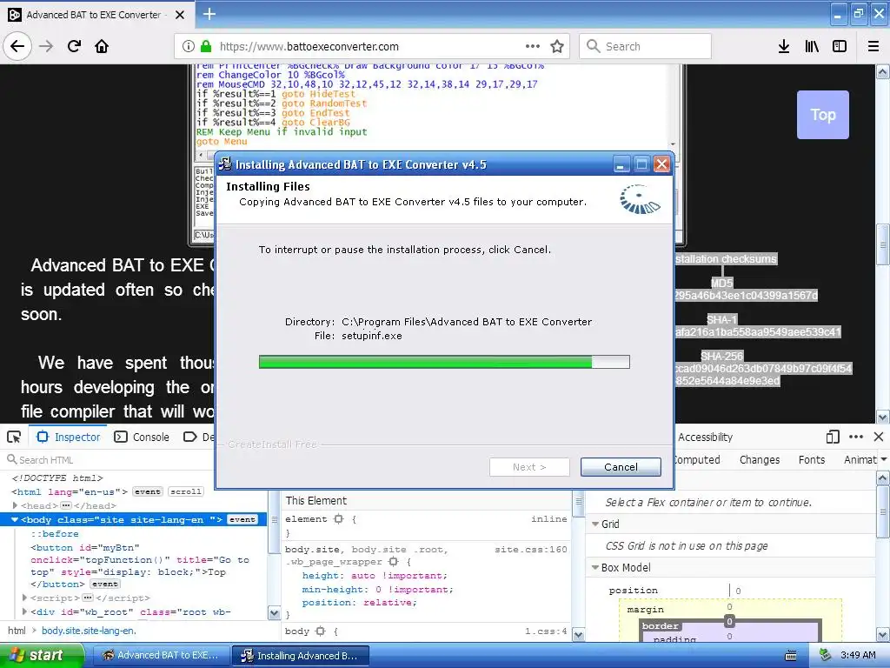Toggle the sidebar icon in toolbar
This screenshot has height=668, width=890.
[x=840, y=46]
